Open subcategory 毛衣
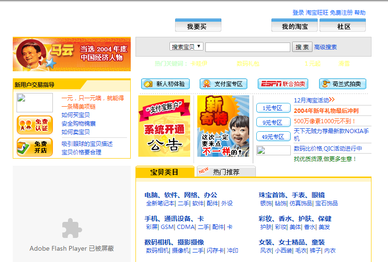Viewport: 388px width, 262px height. [x=301, y=251]
